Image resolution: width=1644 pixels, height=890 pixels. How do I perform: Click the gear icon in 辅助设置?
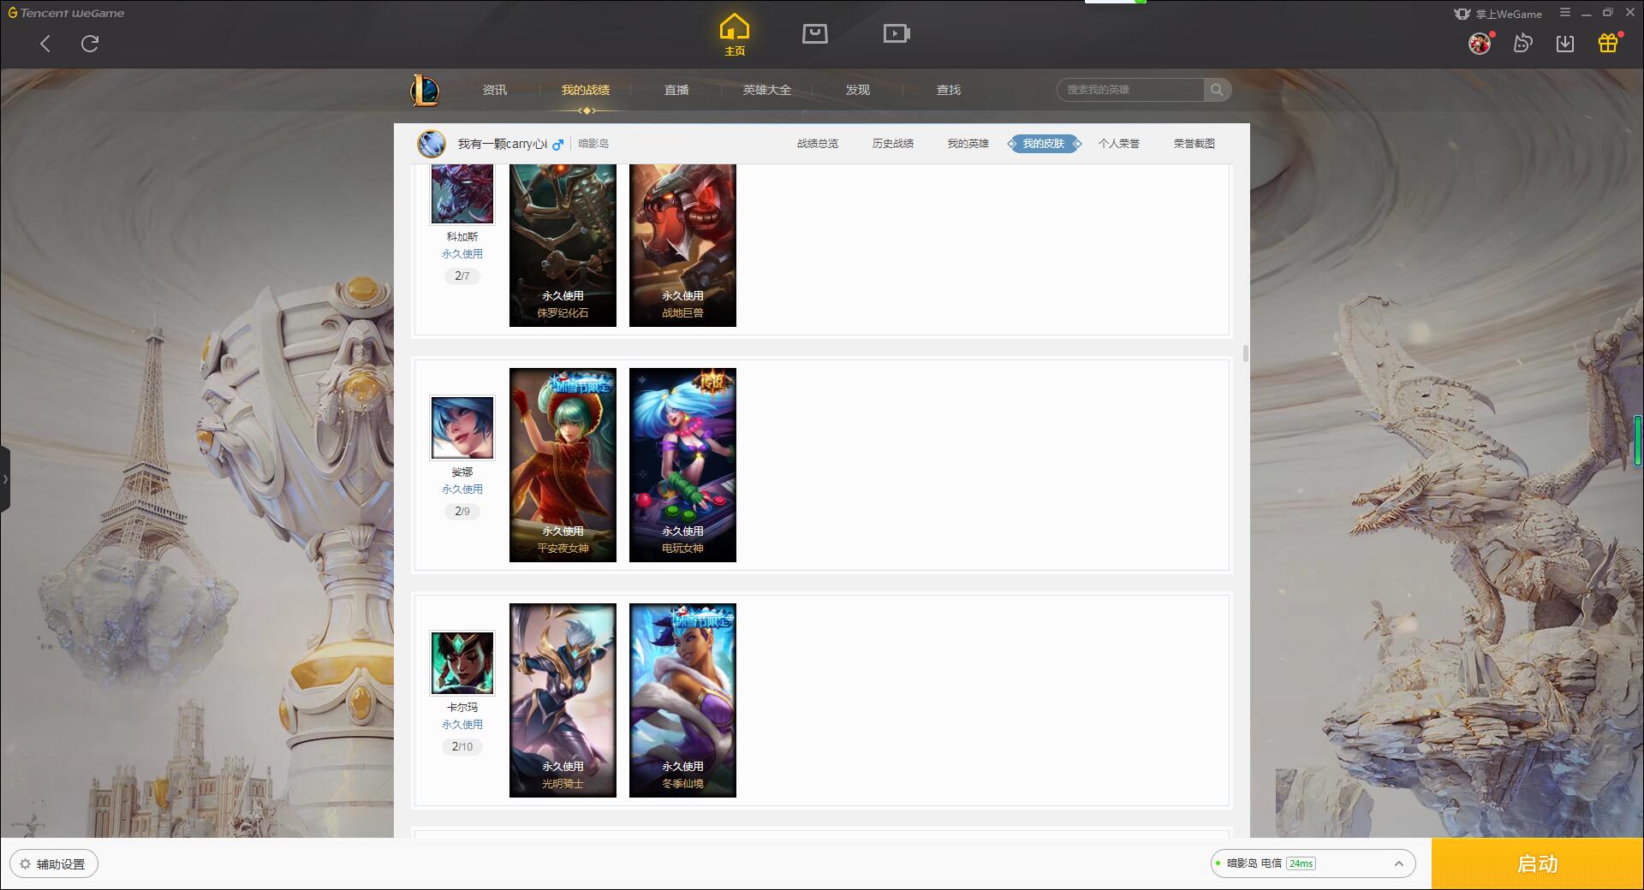(25, 864)
